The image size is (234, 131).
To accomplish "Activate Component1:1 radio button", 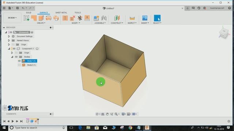I will [37, 48].
